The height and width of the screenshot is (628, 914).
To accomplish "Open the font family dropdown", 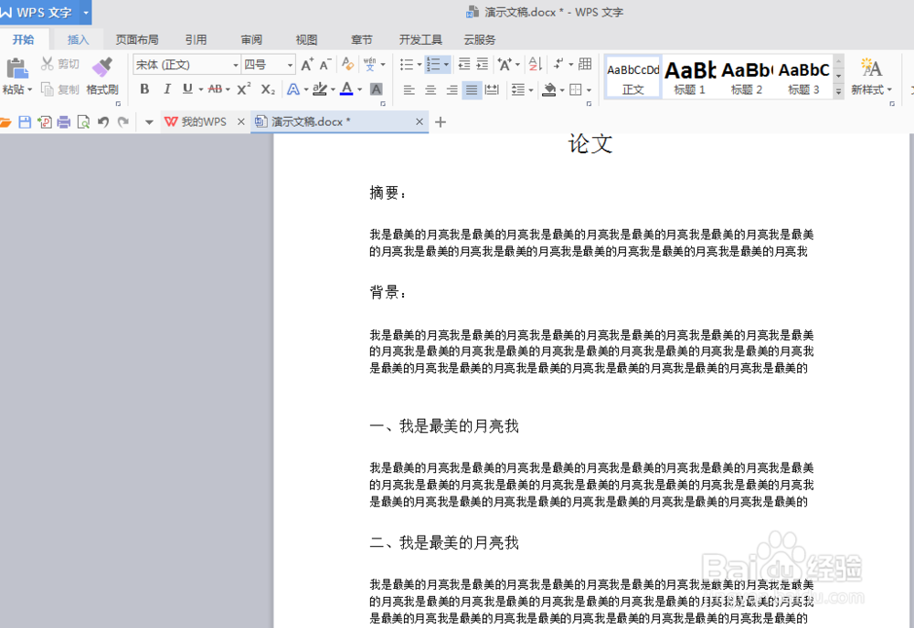I will [x=235, y=64].
